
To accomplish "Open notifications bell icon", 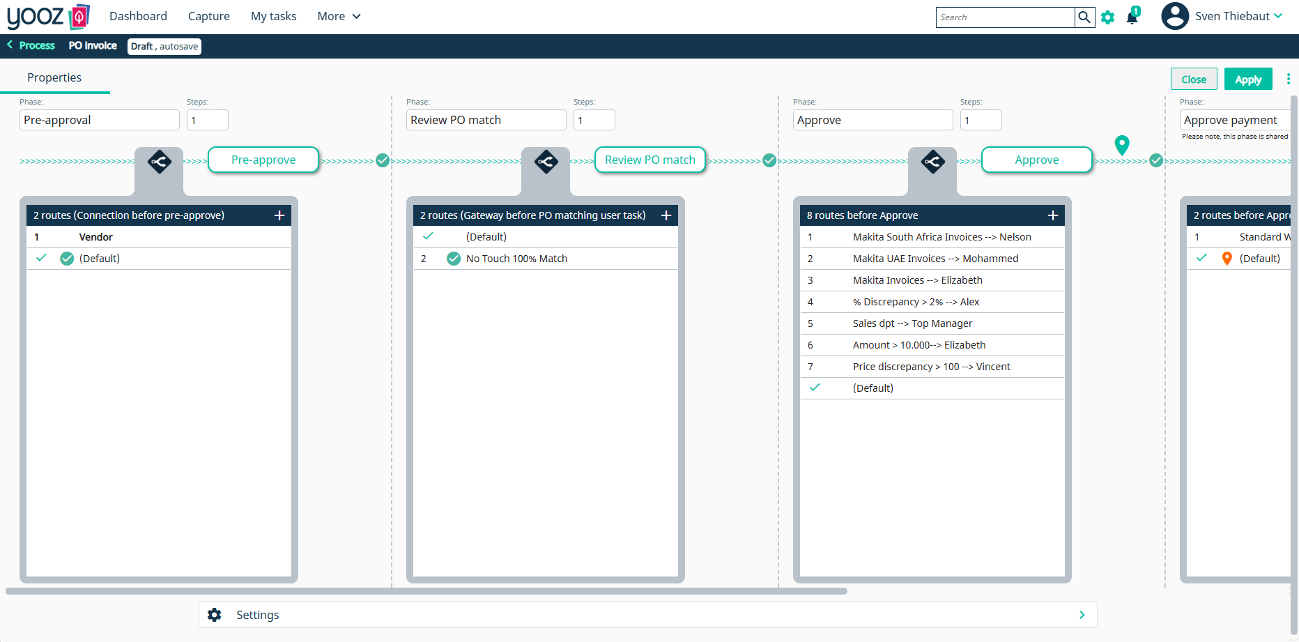I will pos(1132,17).
